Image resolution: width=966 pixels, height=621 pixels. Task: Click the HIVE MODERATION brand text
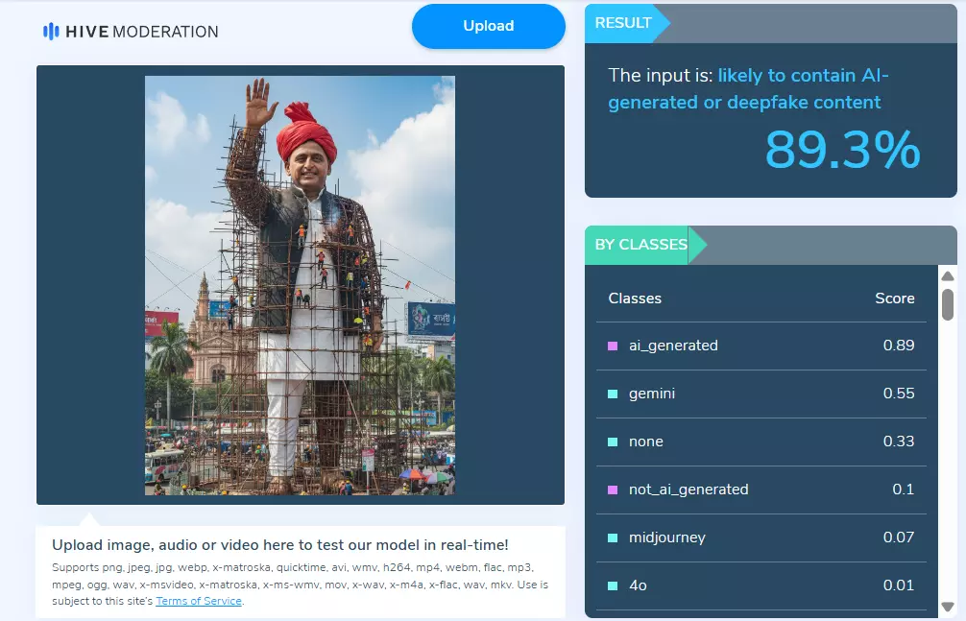point(142,32)
